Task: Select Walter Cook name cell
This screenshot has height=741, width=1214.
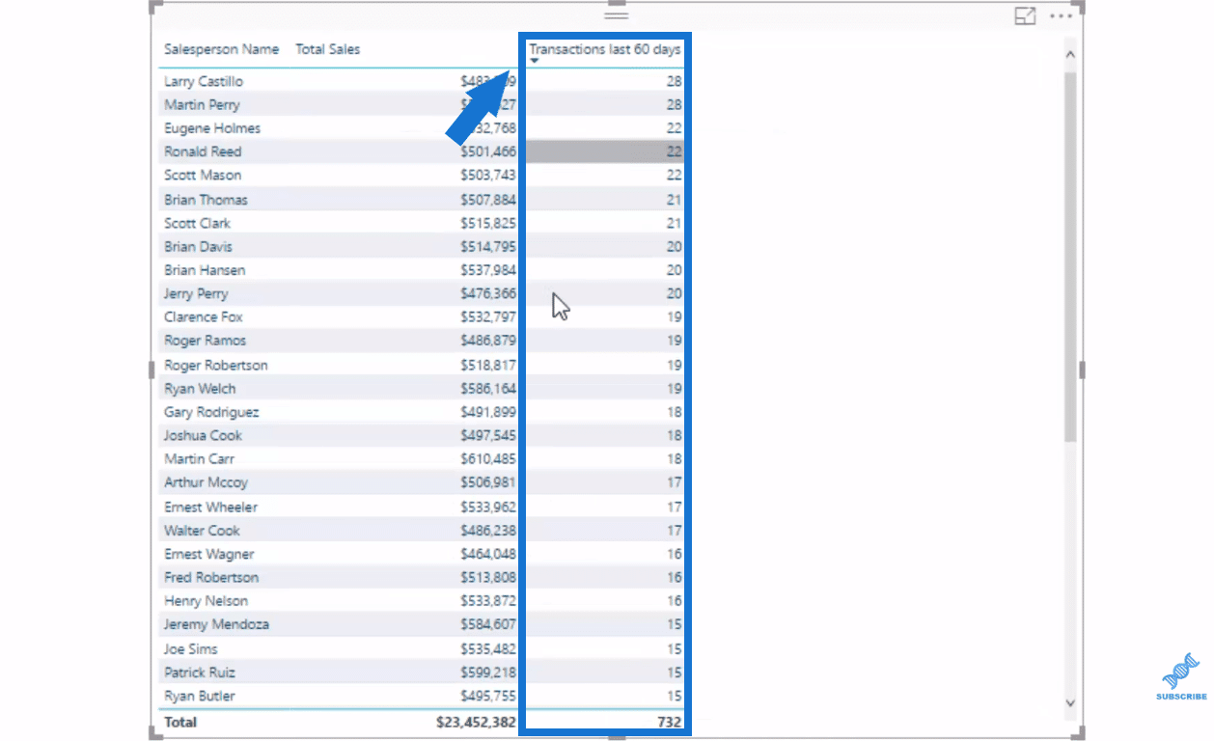Action: coord(202,530)
